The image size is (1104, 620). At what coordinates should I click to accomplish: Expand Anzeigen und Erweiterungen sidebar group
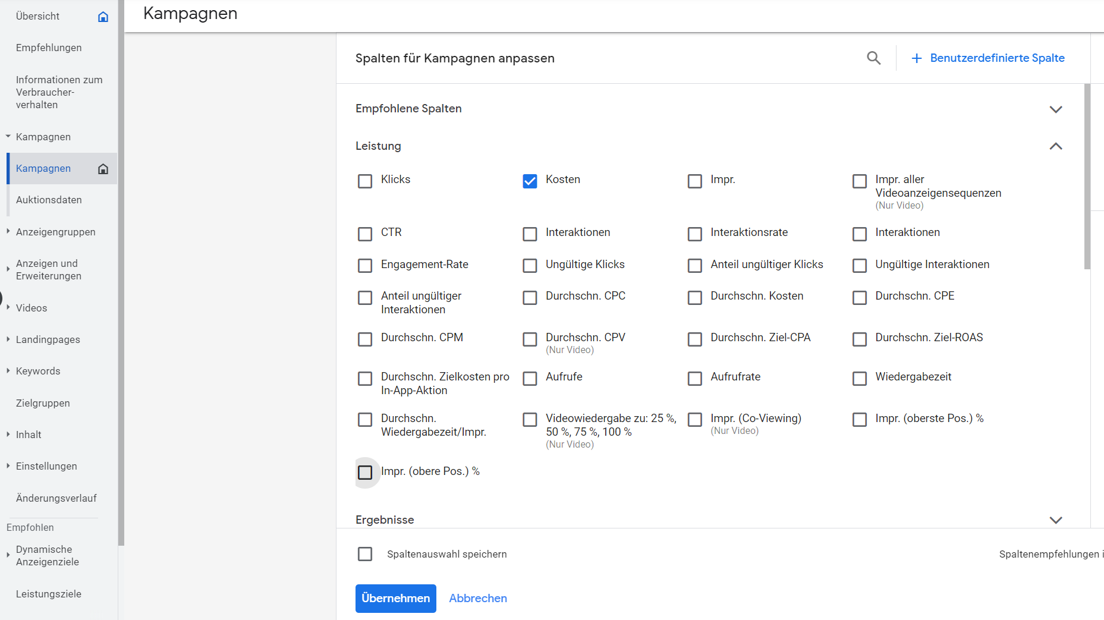point(8,269)
